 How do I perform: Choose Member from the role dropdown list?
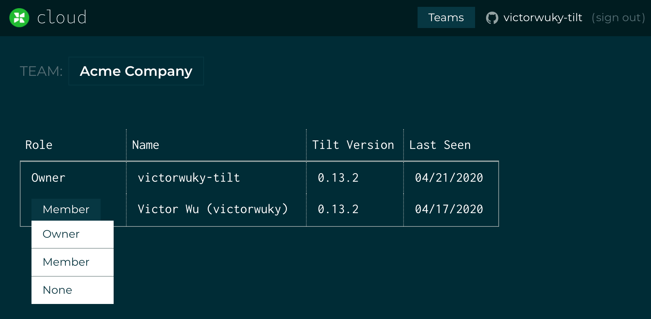pos(73,262)
